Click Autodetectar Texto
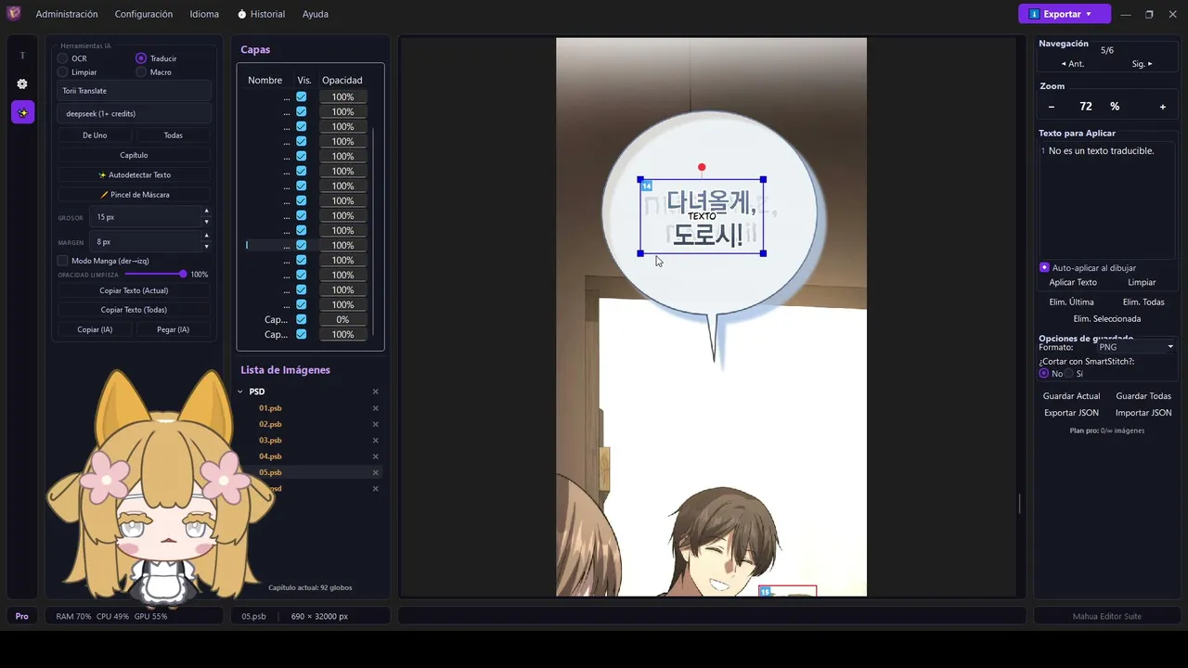 [x=134, y=174]
